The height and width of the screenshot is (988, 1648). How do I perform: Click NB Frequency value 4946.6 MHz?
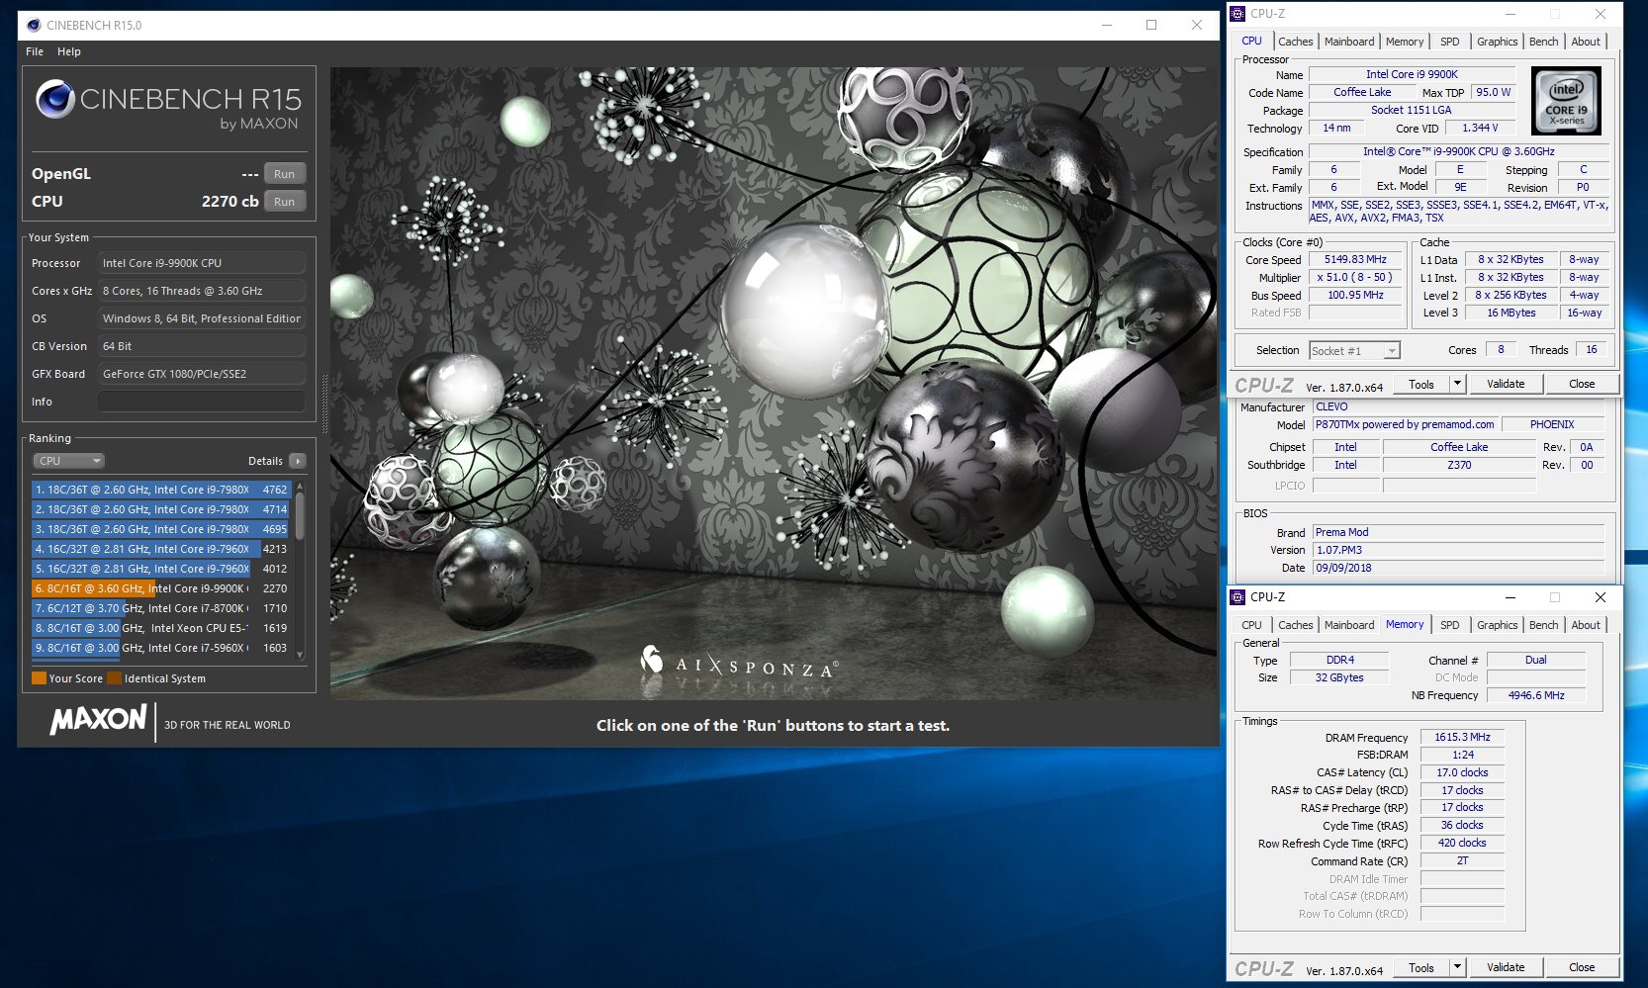coord(1536,696)
